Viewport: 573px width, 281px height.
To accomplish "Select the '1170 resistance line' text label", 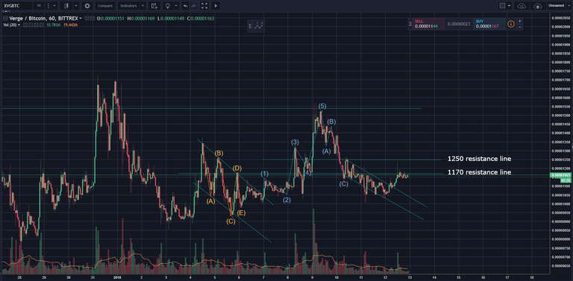I will pyautogui.click(x=479, y=172).
